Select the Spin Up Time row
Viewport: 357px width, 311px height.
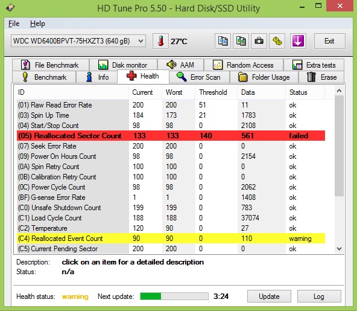click(x=171, y=115)
